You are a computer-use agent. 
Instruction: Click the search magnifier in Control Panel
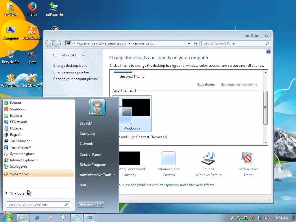point(267,43)
